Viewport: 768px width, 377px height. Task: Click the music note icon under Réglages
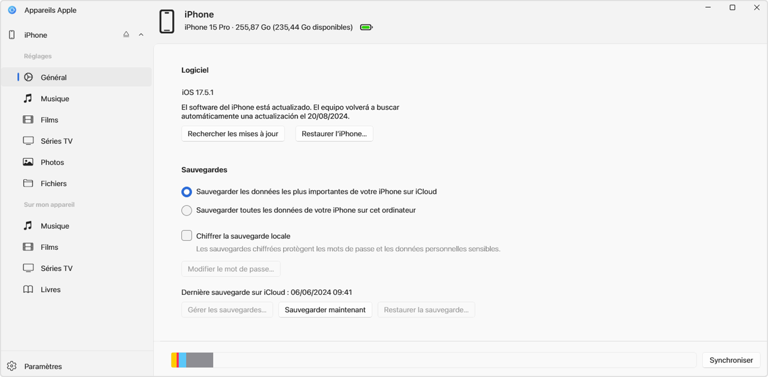coord(28,98)
